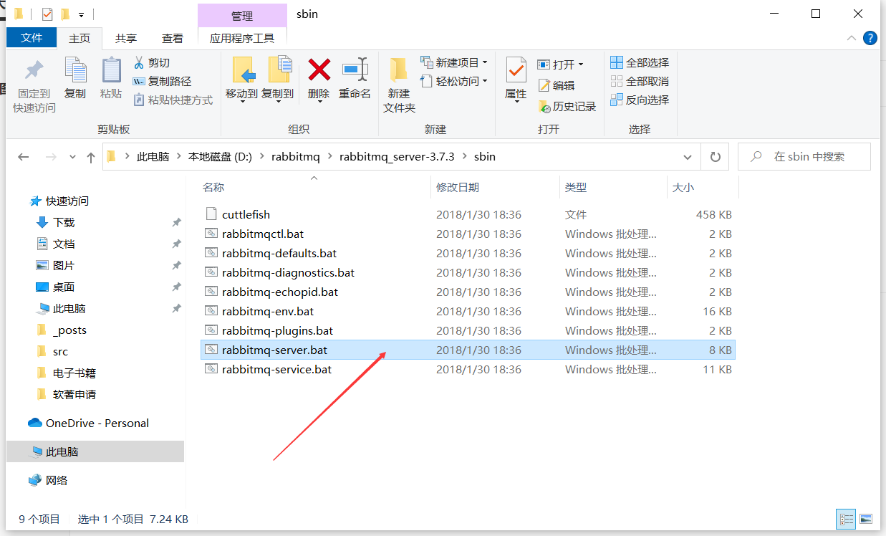Open Pictures (图片) in sidebar
This screenshot has width=886, height=536.
[x=64, y=266]
